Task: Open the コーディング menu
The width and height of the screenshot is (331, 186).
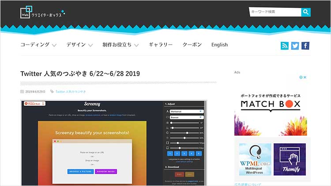Action: click(35, 44)
